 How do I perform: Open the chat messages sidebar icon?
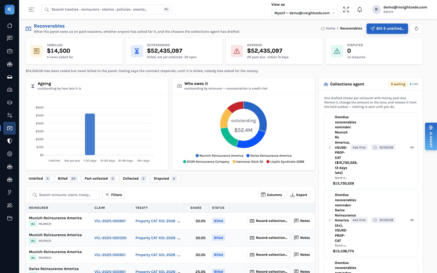pos(10,38)
